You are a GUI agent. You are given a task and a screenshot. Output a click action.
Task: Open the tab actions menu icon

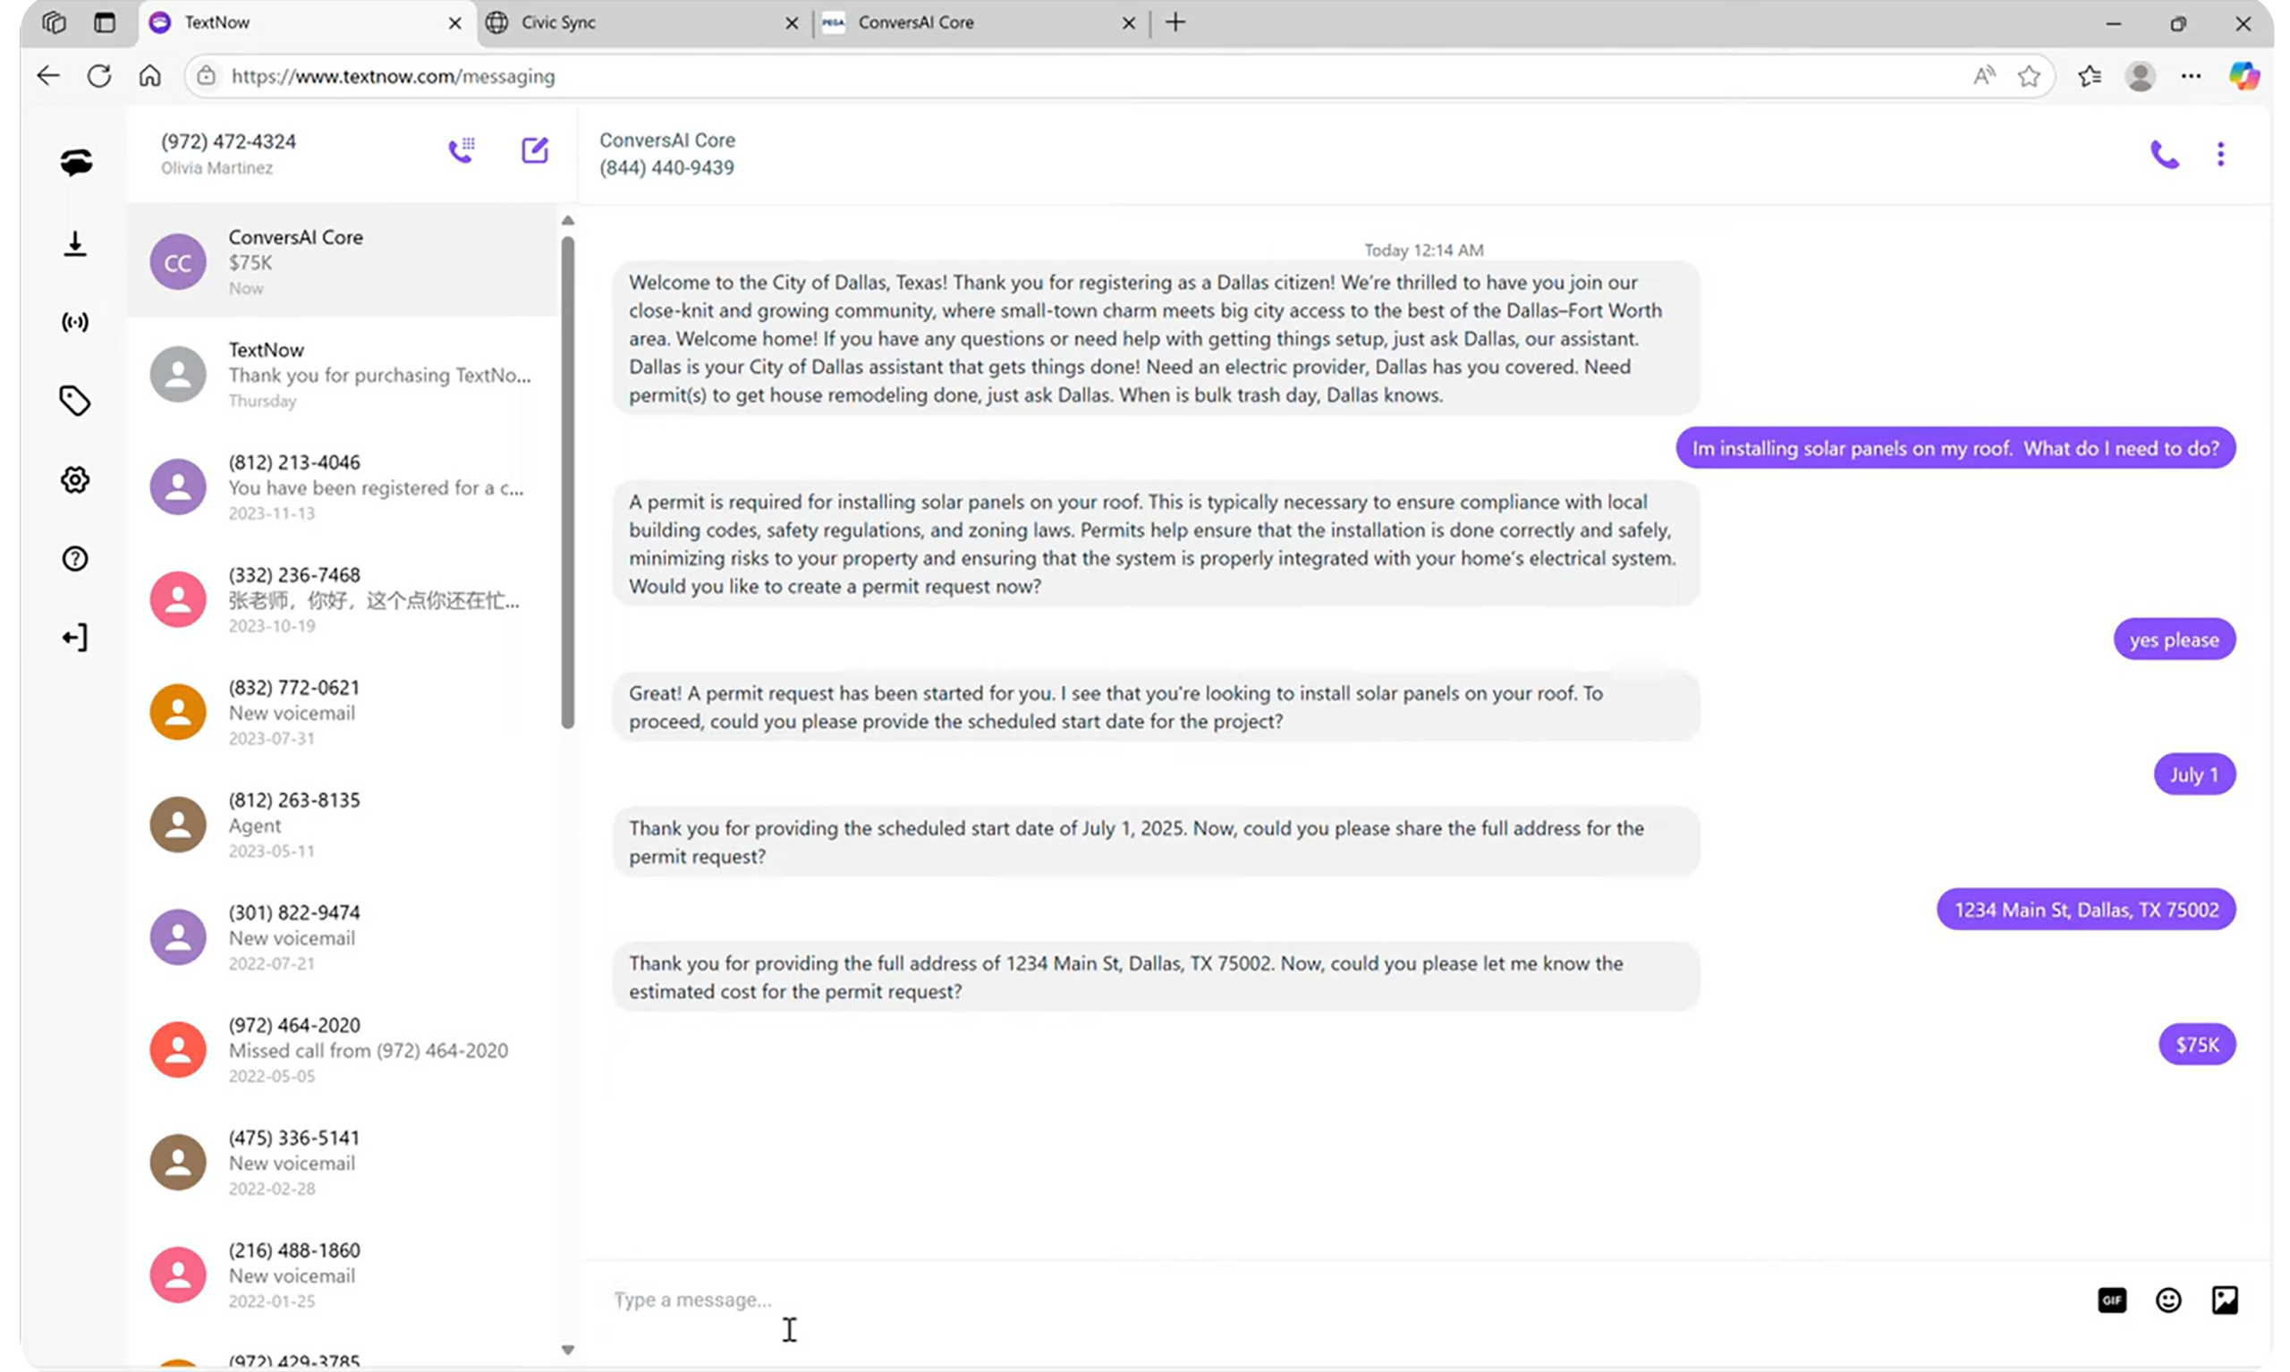coord(105,22)
